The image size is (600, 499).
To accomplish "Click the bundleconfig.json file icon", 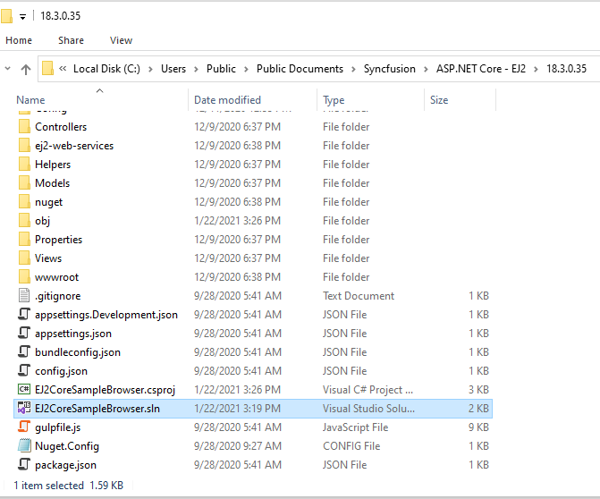I will (x=24, y=351).
